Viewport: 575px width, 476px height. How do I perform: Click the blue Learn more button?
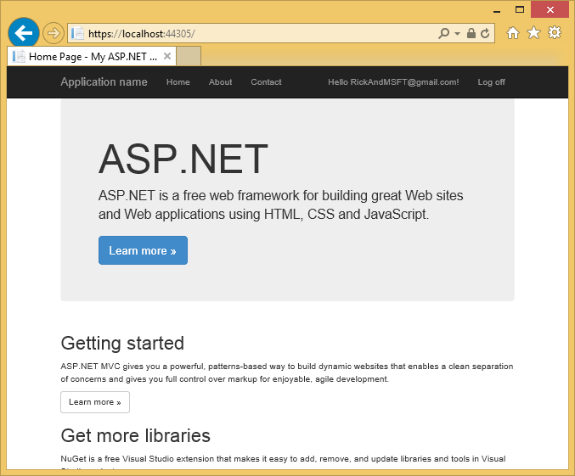click(143, 250)
